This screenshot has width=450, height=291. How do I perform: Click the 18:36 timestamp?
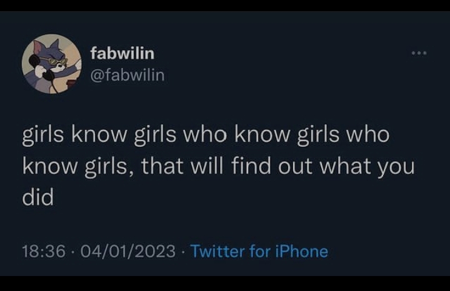coord(44,251)
